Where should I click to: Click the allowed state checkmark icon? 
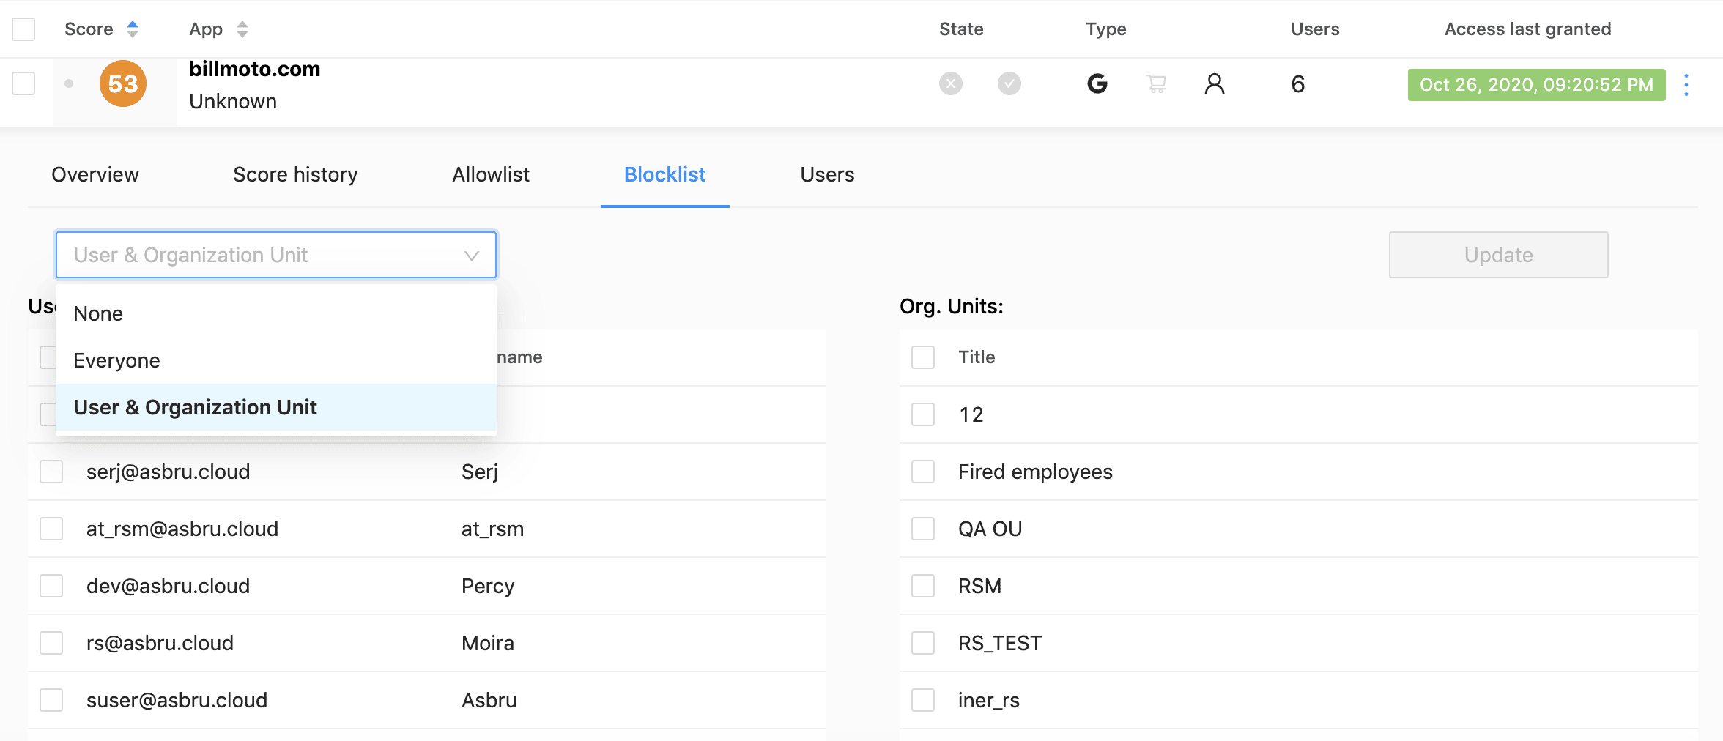1009,84
